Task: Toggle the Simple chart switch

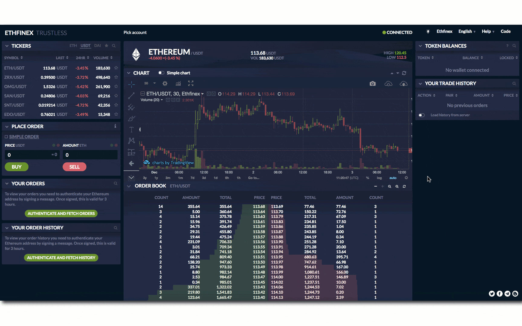Action: (161, 73)
